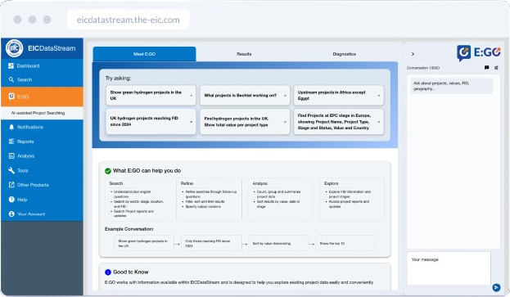The width and height of the screenshot is (510, 297).
Task: Collapse the E:GO chat panel chevron
Action: coord(413,54)
